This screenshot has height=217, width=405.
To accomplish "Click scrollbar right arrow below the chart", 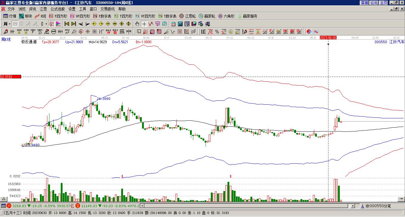I will click(x=353, y=206).
